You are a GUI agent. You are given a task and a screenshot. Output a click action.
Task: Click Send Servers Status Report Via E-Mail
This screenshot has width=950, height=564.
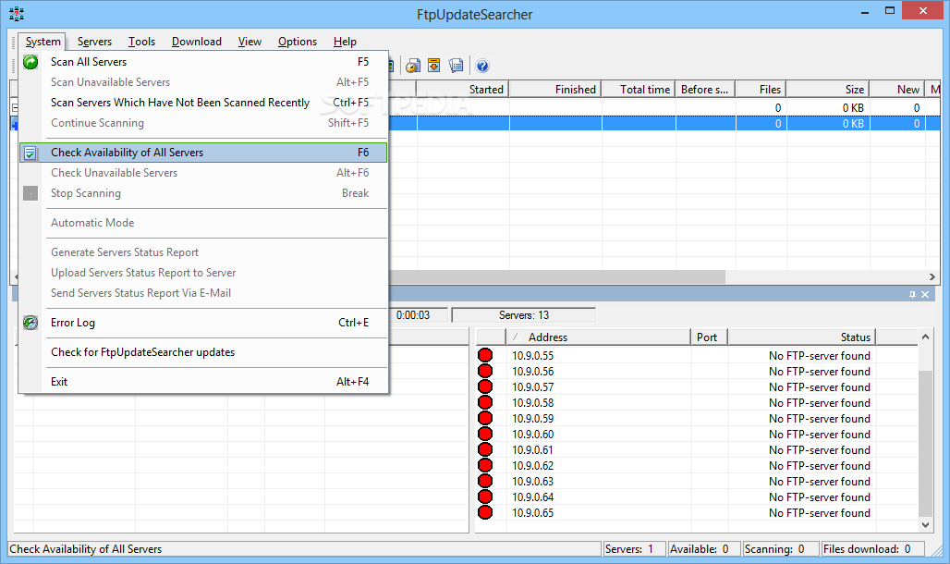203,293
